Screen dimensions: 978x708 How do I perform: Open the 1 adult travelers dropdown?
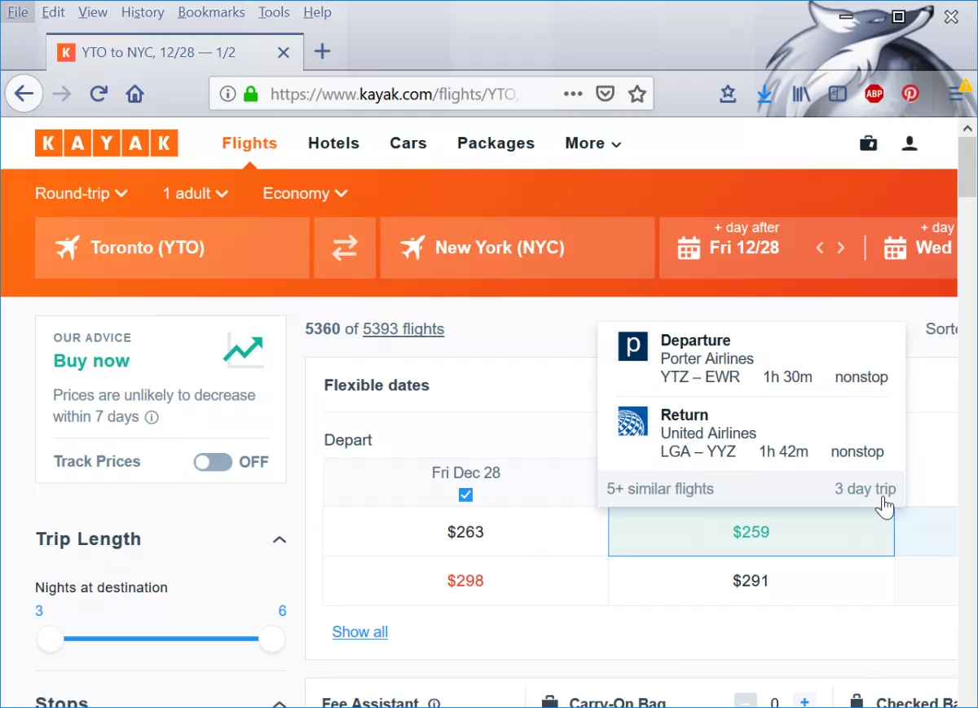(x=196, y=193)
